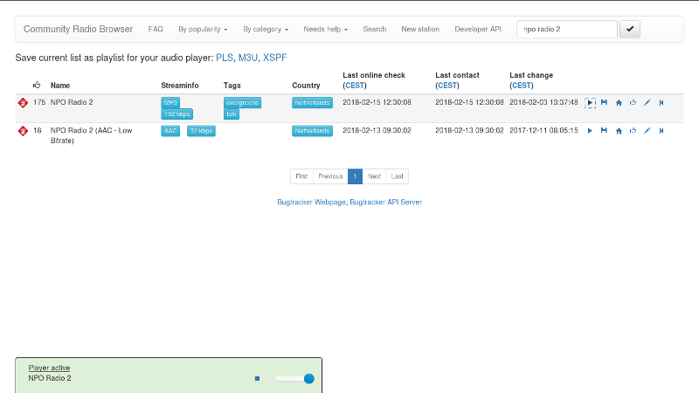Click Netherlands tag of NPO Radio 2
Screen dimensions: 699x393
point(312,102)
